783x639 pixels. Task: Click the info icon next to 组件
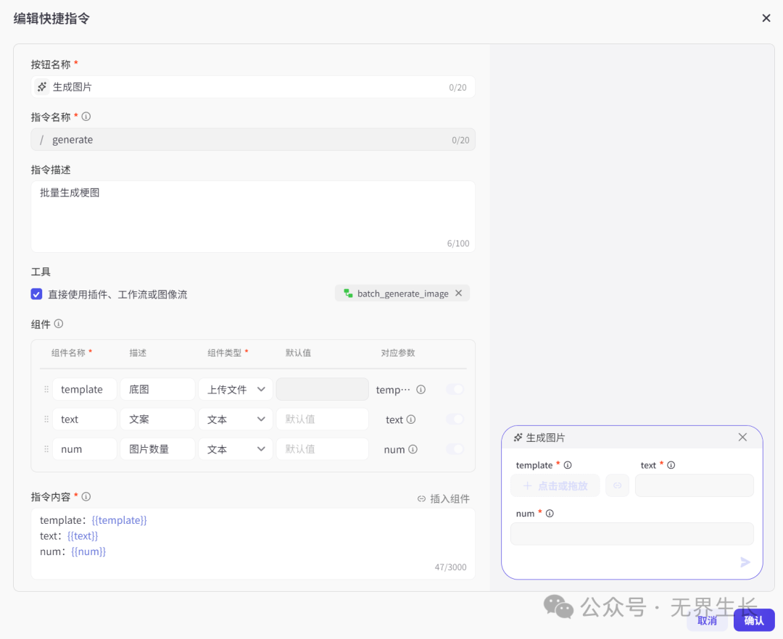59,324
